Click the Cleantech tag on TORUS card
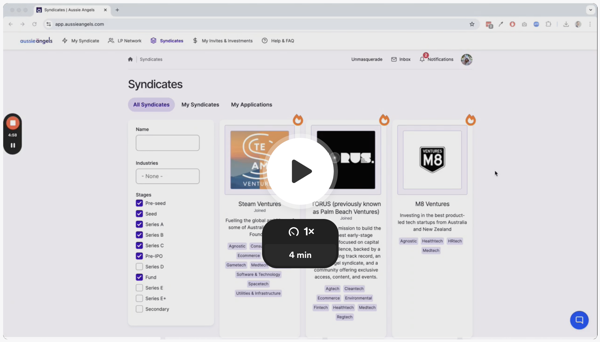Image resolution: width=600 pixels, height=342 pixels. click(x=354, y=289)
